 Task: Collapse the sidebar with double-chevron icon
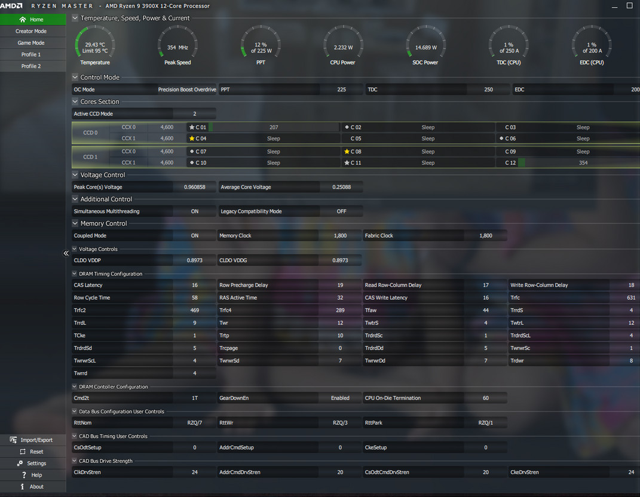tap(66, 253)
